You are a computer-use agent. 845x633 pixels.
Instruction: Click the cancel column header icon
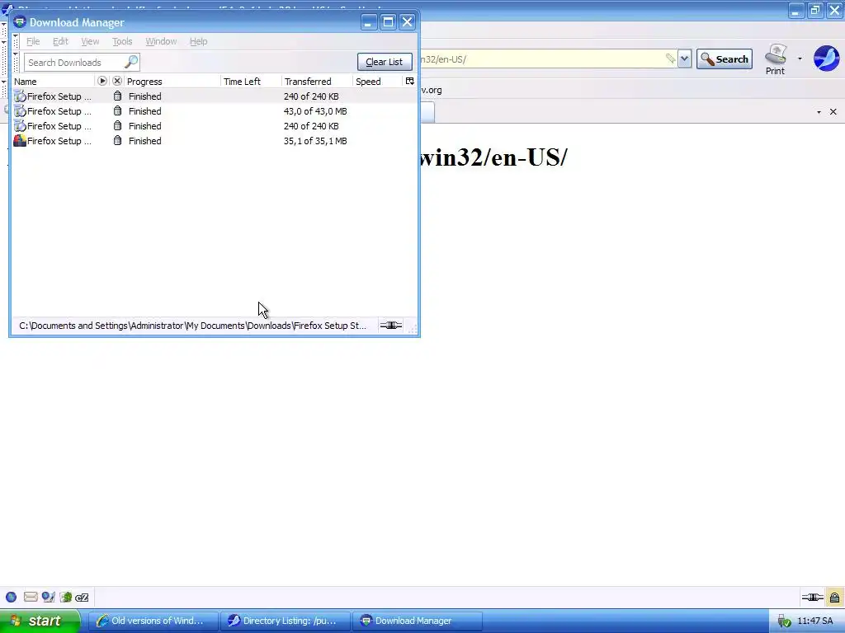tap(117, 81)
